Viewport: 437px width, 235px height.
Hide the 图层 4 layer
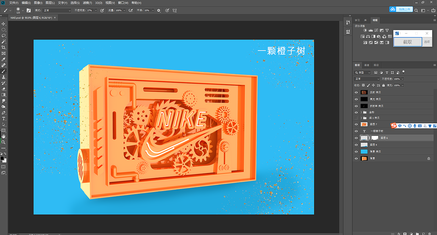[x=356, y=145]
